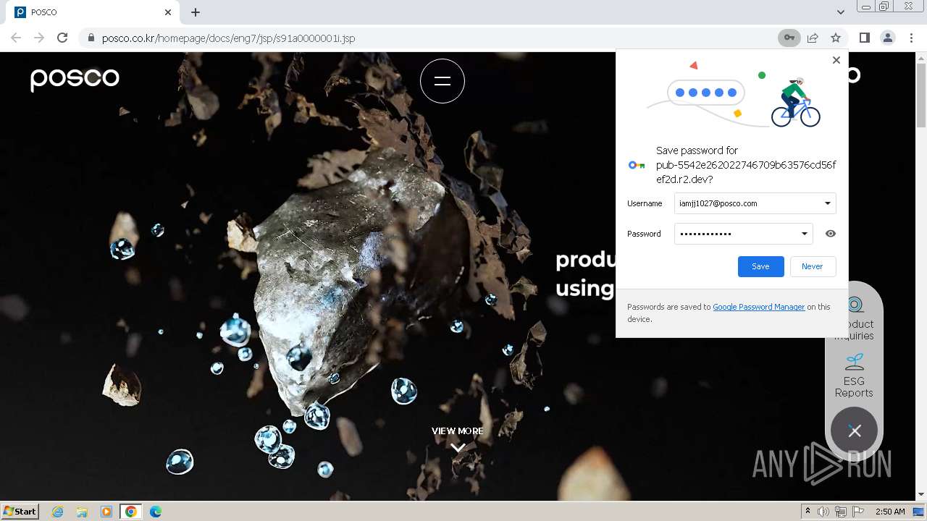This screenshot has width=927, height=521.
Task: Close the save password popup
Action: pyautogui.click(x=836, y=60)
